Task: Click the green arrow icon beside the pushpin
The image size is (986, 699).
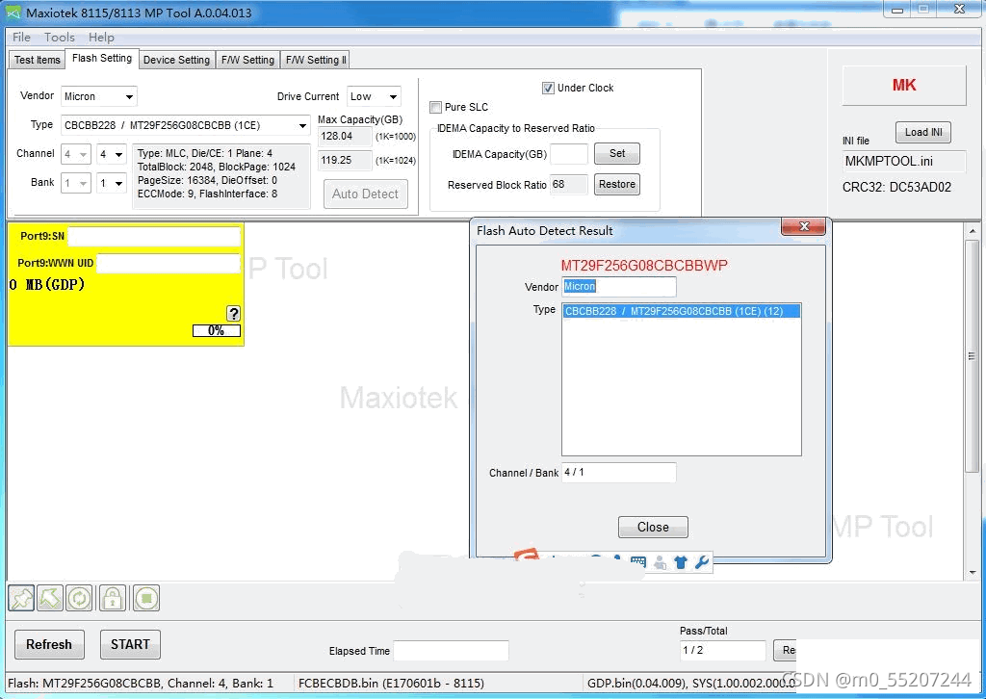Action: [50, 598]
